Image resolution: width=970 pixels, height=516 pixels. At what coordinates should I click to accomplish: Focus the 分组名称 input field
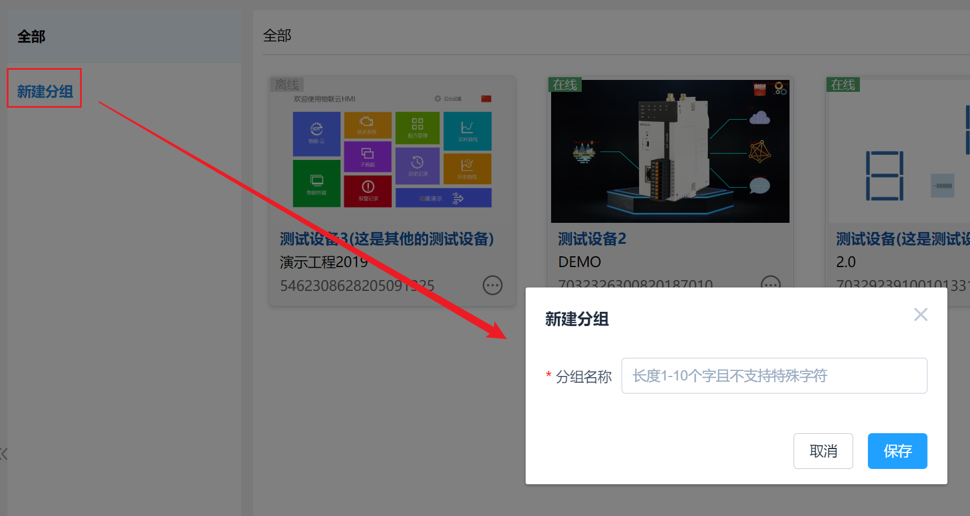point(774,375)
